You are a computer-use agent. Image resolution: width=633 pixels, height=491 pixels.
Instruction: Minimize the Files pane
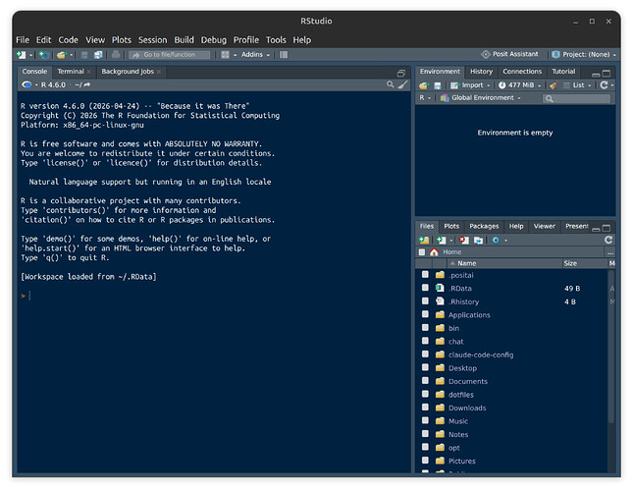(x=596, y=229)
